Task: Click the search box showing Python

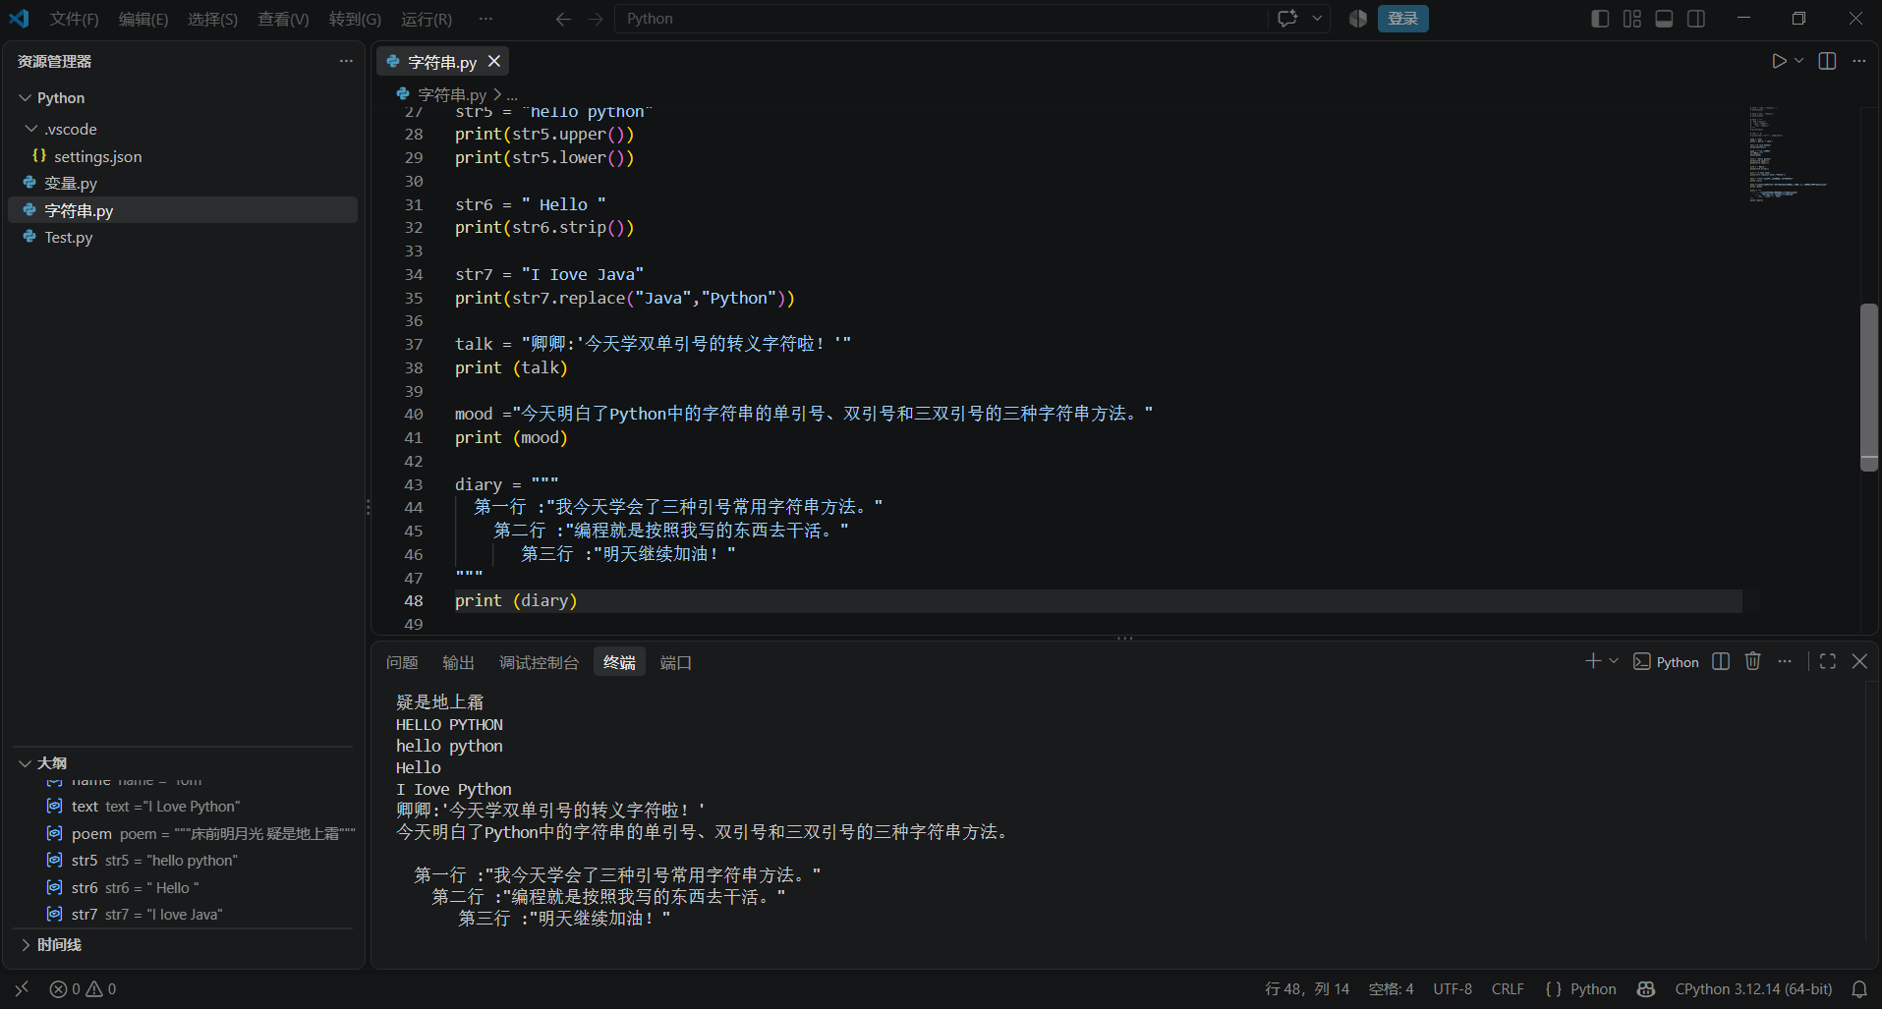Action: tap(941, 19)
